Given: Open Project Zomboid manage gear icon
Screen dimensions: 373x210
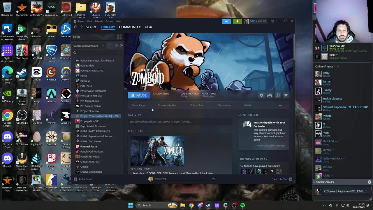Looking at the screenshot, I should pyautogui.click(x=261, y=95).
